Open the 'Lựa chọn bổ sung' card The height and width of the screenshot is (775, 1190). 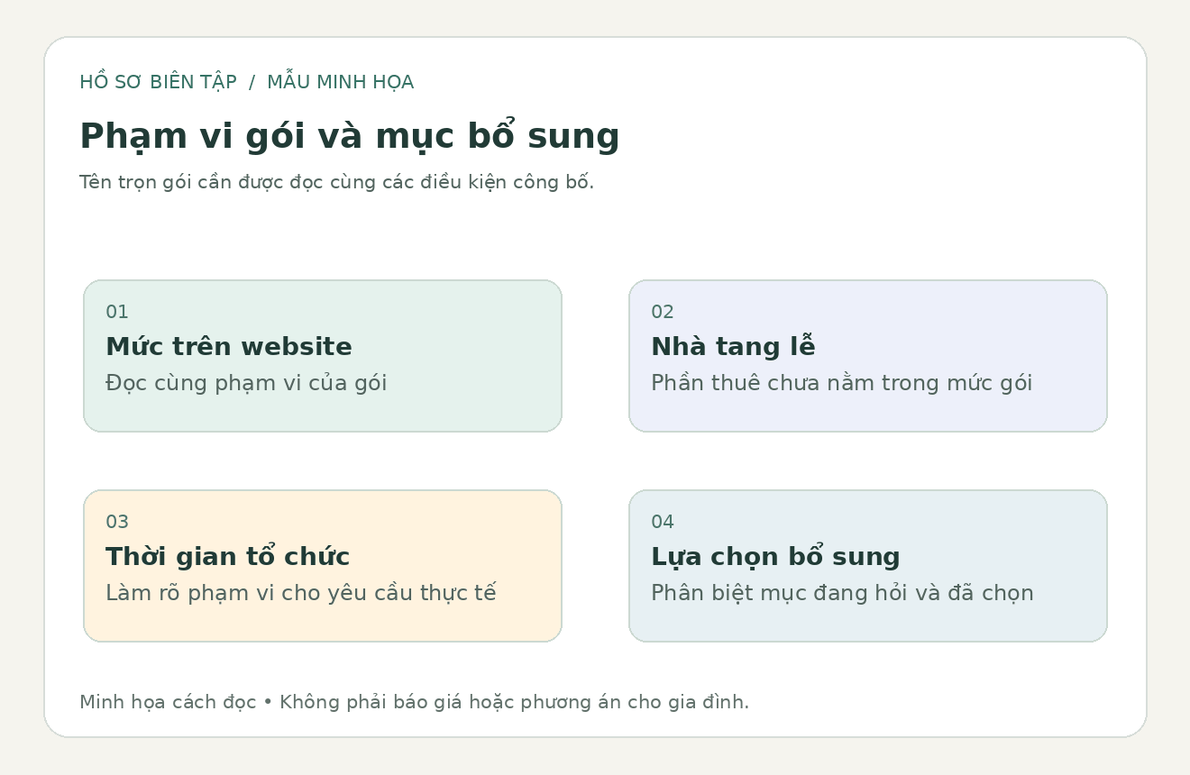868,566
